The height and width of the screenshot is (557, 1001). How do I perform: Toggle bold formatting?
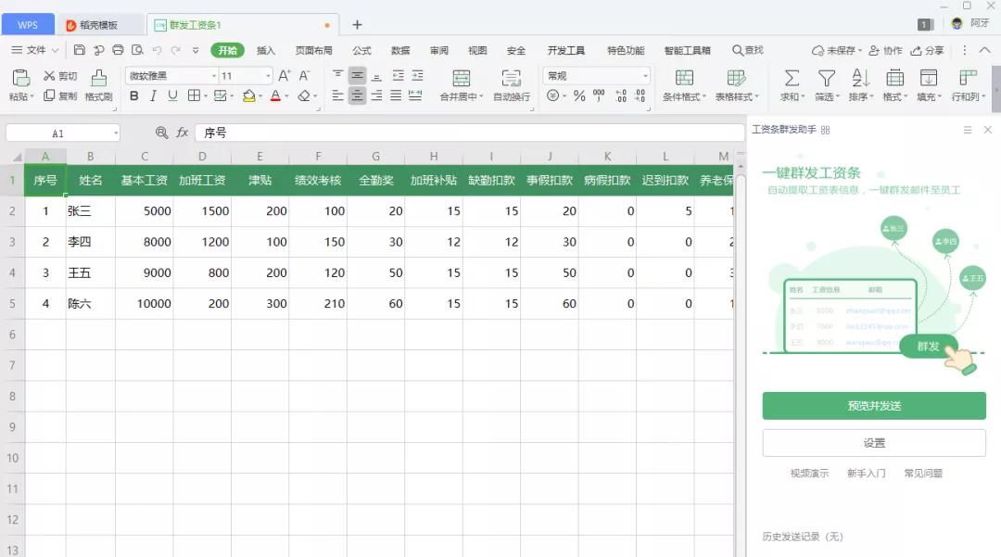[133, 95]
